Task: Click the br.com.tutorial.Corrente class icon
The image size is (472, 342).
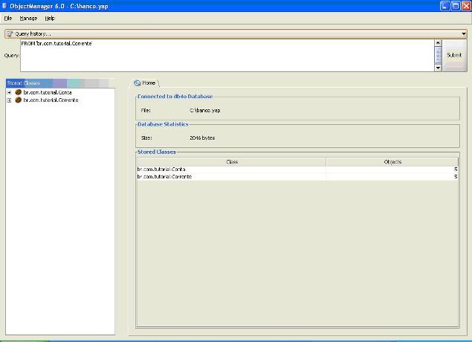Action: pos(18,100)
